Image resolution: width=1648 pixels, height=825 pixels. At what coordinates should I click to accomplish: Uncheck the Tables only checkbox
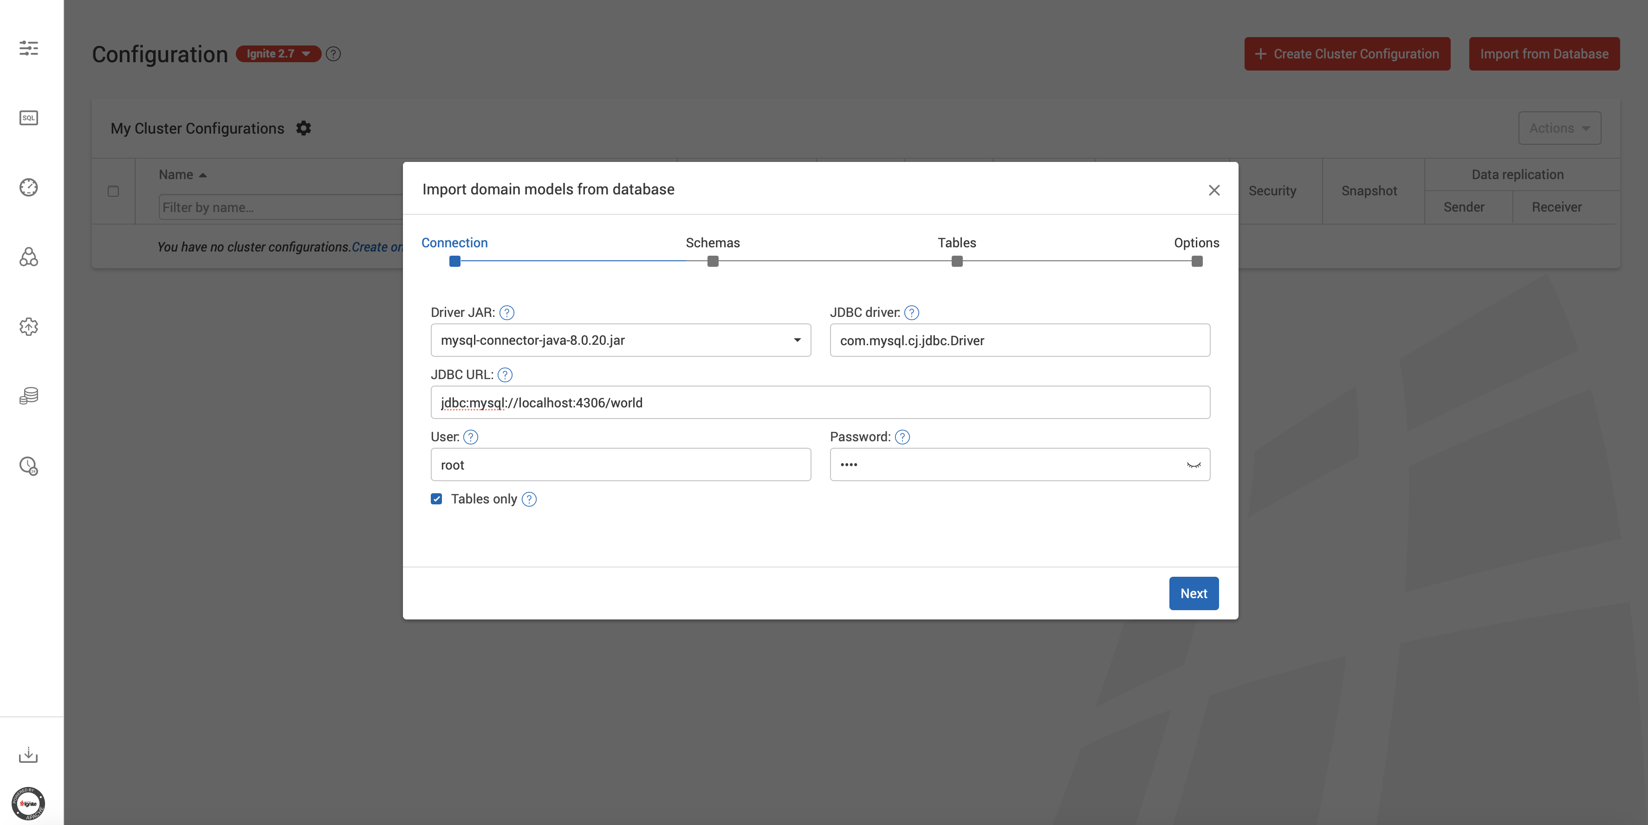point(436,499)
